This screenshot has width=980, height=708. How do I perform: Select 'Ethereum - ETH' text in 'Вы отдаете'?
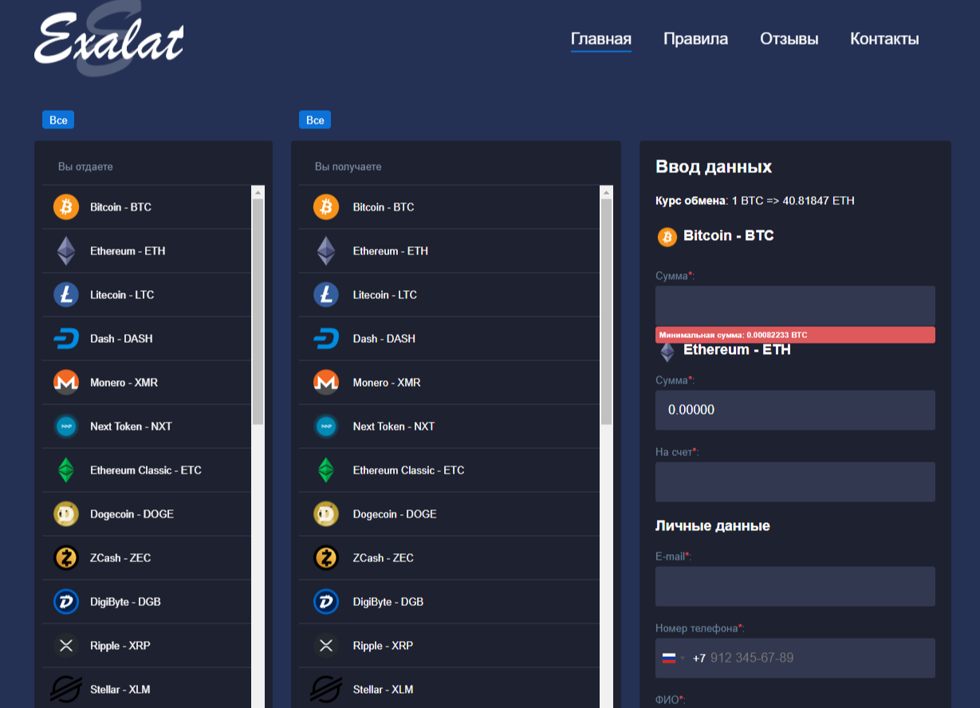tap(128, 251)
